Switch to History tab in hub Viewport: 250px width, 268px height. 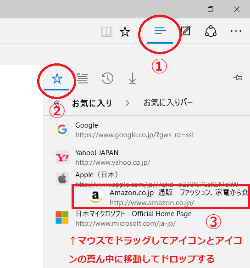pos(107,78)
